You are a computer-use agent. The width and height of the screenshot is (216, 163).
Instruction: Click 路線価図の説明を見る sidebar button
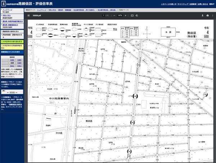12,31
